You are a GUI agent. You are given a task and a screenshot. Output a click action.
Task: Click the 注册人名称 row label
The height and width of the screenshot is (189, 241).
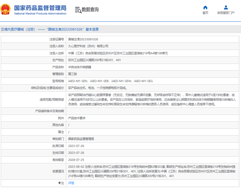(x=57, y=46)
